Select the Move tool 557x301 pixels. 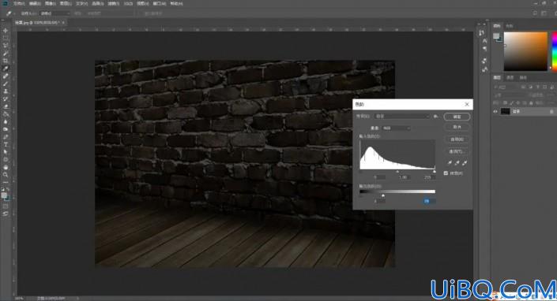click(x=6, y=31)
